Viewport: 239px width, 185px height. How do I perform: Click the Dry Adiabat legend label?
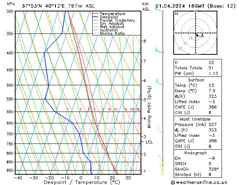112,24
